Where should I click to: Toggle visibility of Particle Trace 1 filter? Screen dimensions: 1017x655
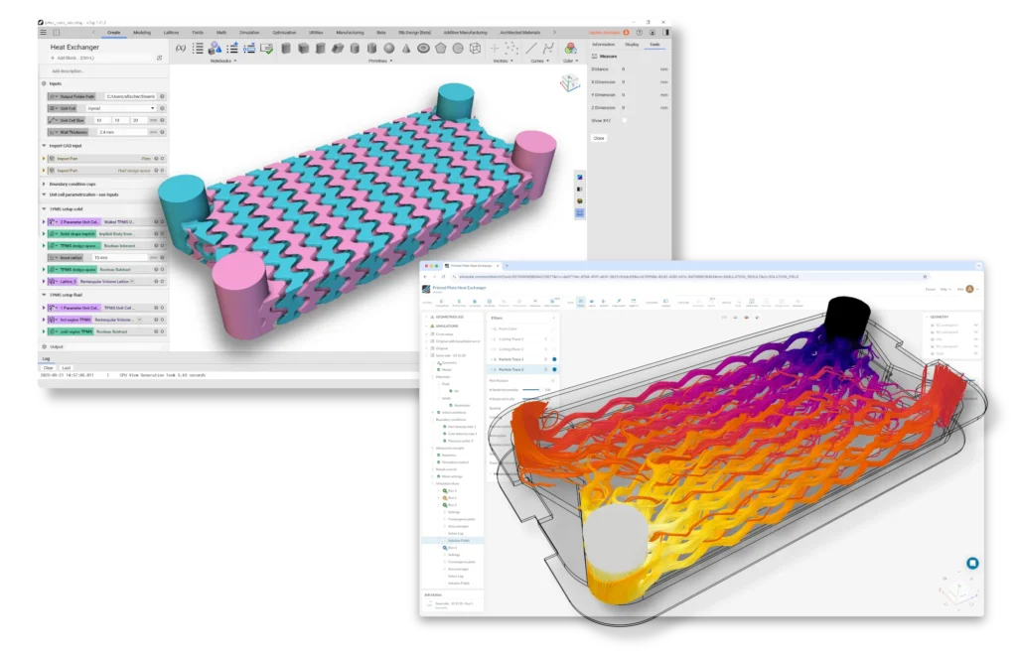pos(554,359)
